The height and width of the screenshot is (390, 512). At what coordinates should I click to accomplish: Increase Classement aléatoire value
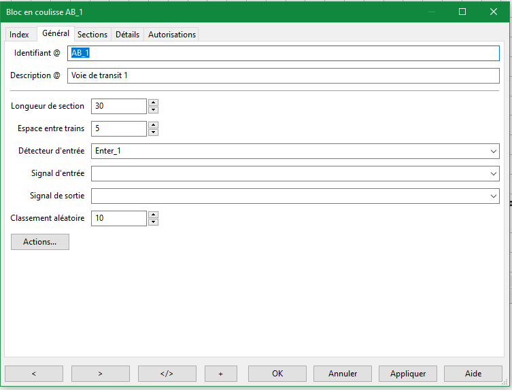(x=153, y=215)
